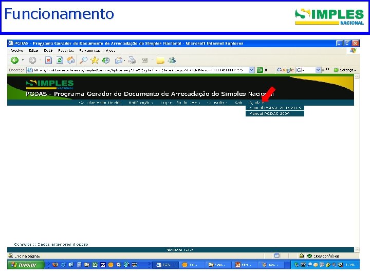Open Google toolbar Settings

click(x=345, y=70)
